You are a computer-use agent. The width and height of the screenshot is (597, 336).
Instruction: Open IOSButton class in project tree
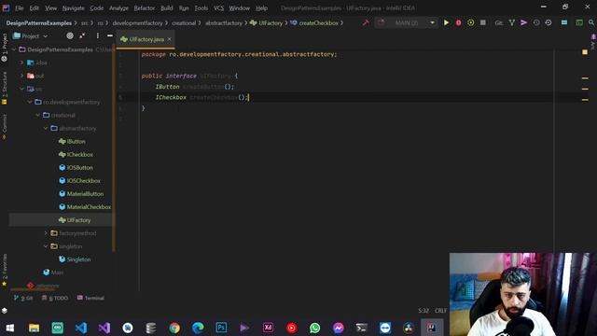coord(80,168)
